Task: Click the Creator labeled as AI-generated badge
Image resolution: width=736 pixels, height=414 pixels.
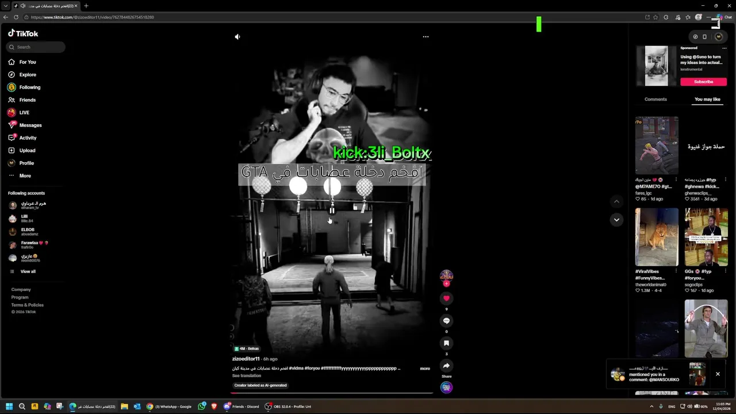Action: click(x=260, y=385)
